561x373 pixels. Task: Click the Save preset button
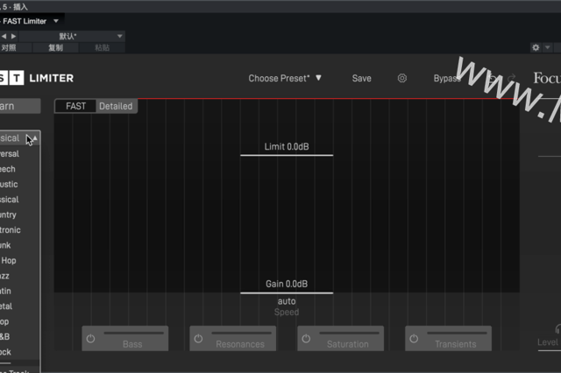[361, 78]
